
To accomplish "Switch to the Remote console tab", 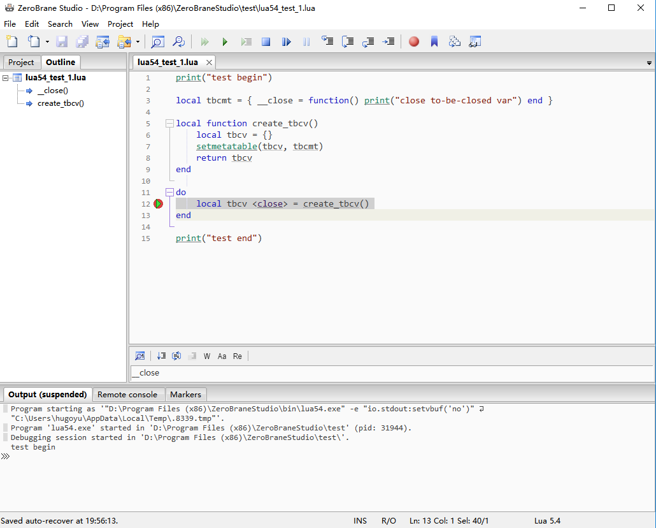I will pyautogui.click(x=128, y=394).
